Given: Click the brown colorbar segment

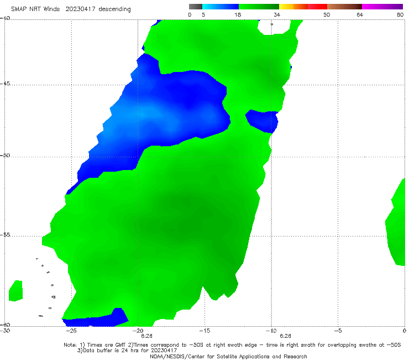Looking at the screenshot, I should click(x=344, y=7).
